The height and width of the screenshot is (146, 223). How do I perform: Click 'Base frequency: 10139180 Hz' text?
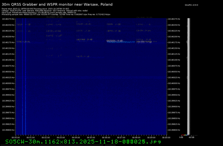tap(36, 13)
